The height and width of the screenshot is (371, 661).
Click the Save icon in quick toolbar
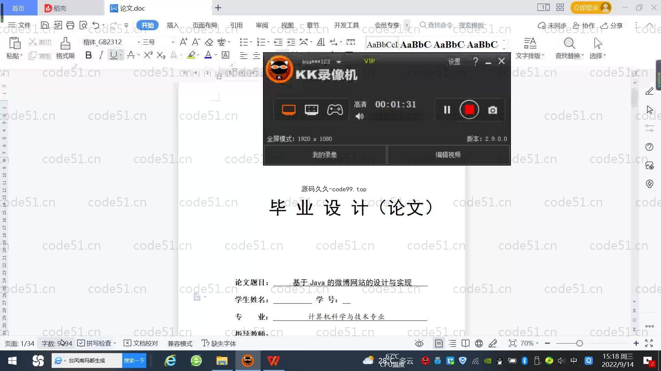45,25
